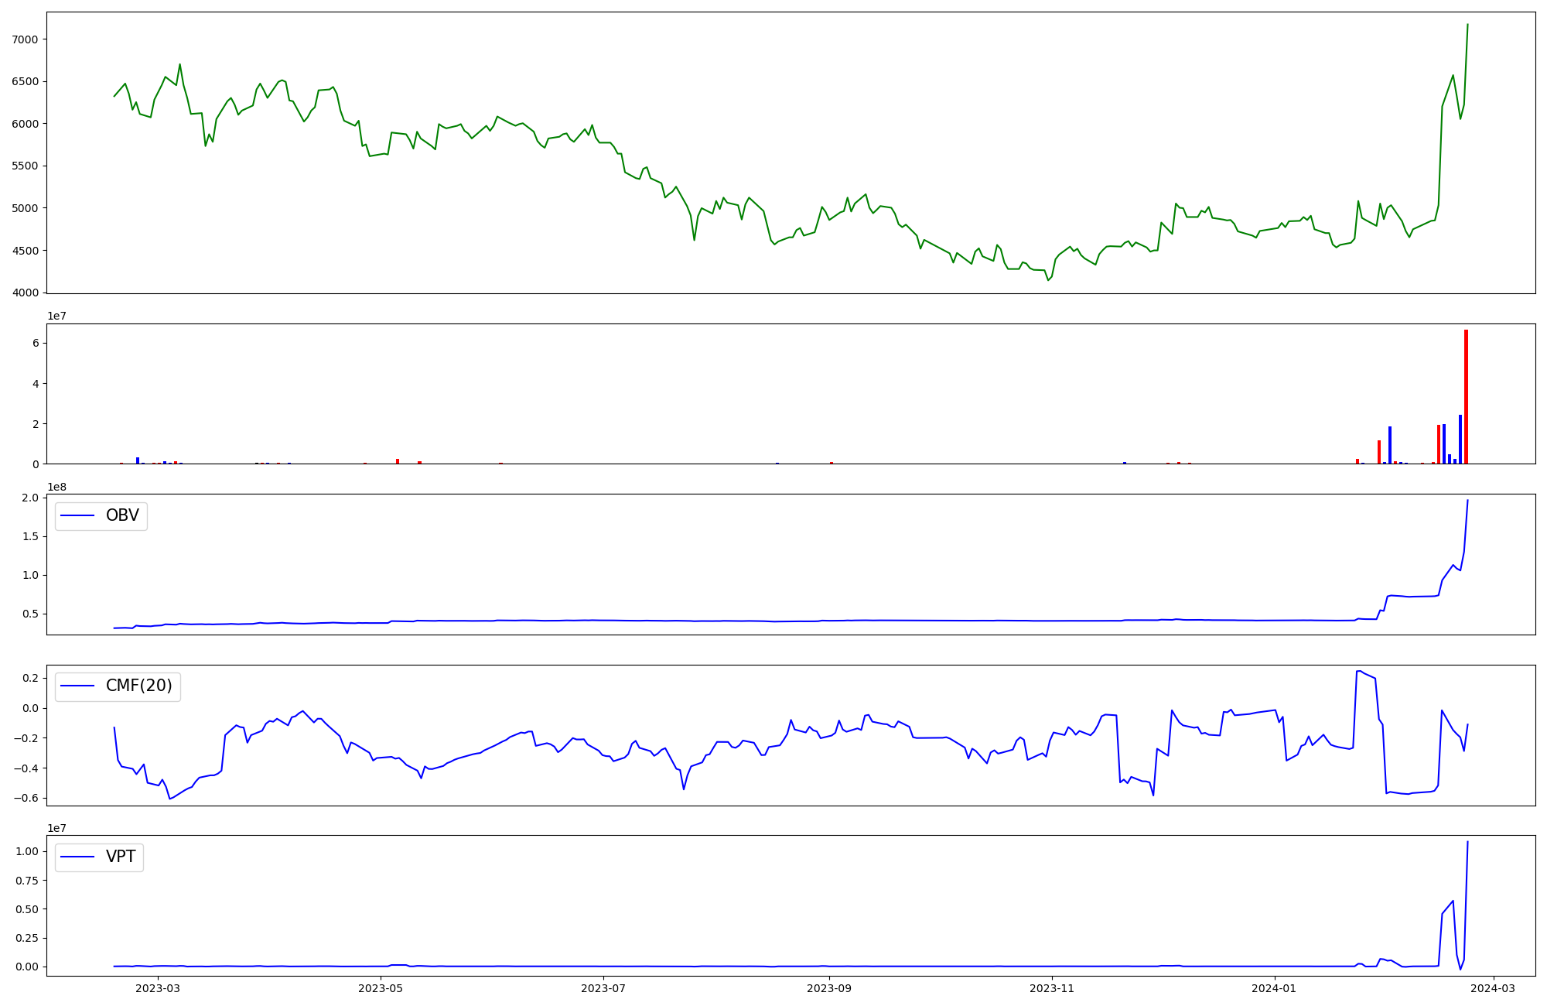
Task: Click the 5500 price axis tick label
Action: pyautogui.click(x=26, y=166)
